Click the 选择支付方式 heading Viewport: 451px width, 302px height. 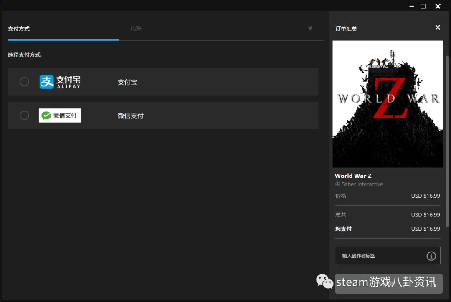(x=24, y=55)
